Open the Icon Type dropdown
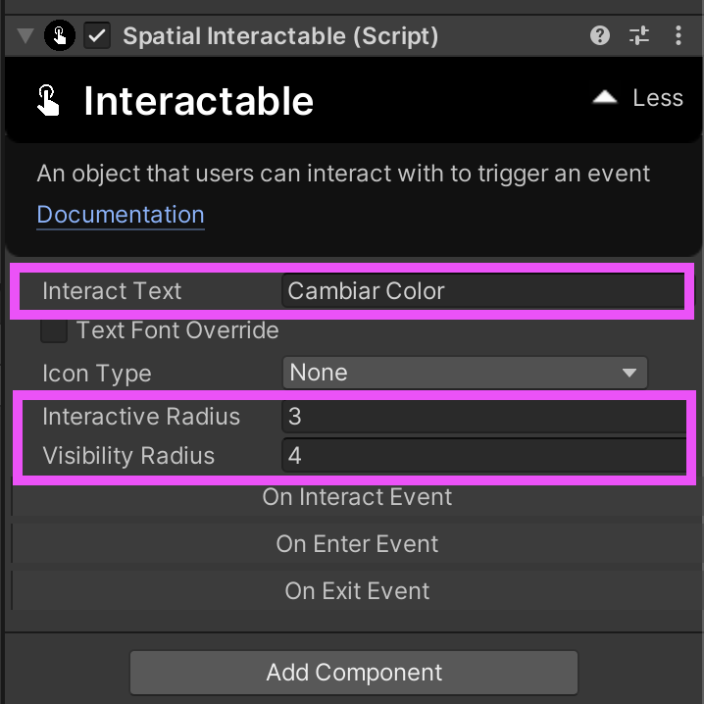The image size is (704, 704). point(465,373)
